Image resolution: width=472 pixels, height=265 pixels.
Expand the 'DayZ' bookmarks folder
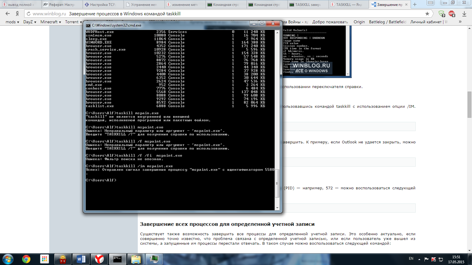(x=30, y=22)
